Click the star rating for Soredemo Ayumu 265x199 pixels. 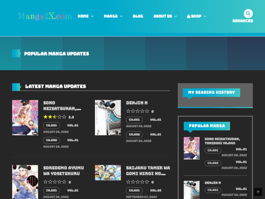55,182
